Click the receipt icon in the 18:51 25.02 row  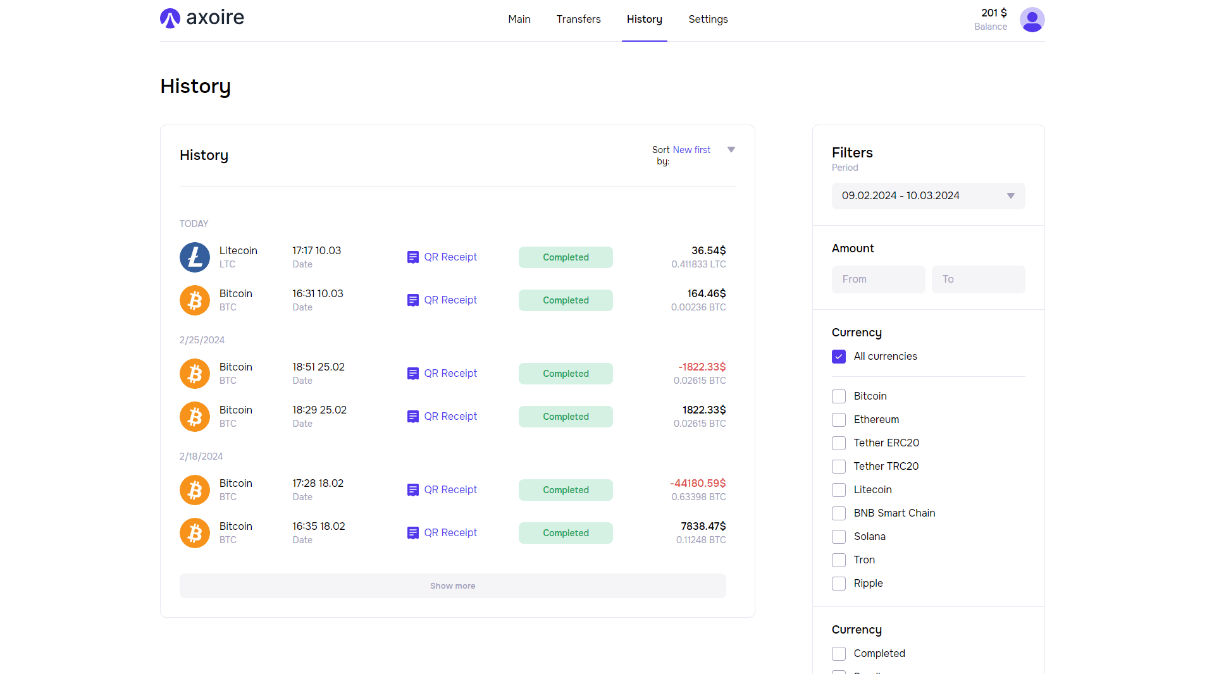[x=412, y=374]
